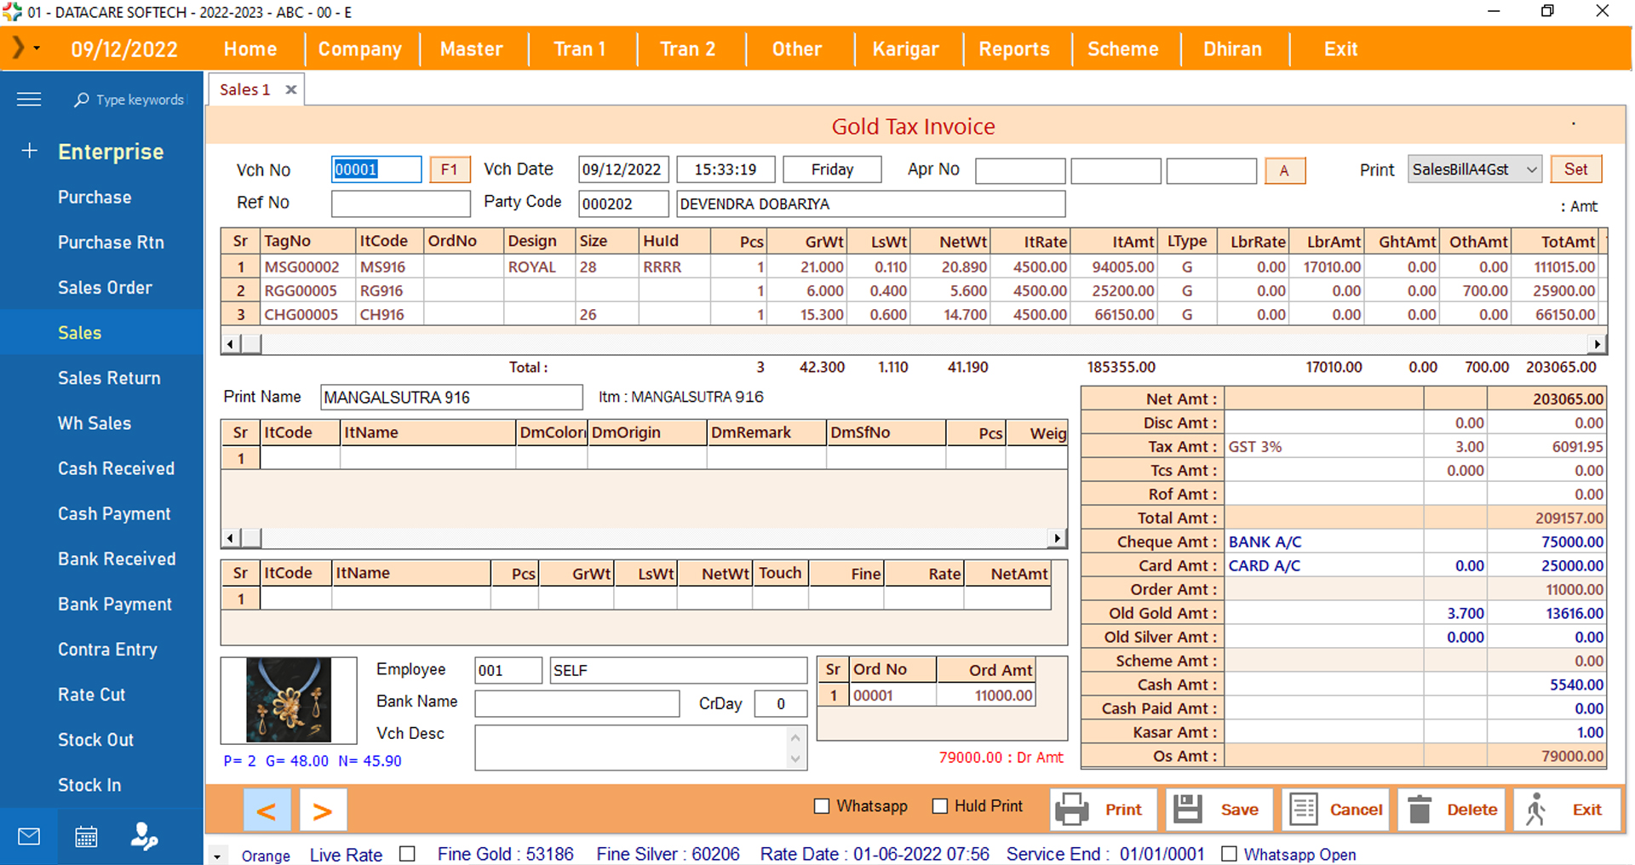Open the calendar icon in the sidebar footer
The image size is (1635, 865).
[86, 837]
